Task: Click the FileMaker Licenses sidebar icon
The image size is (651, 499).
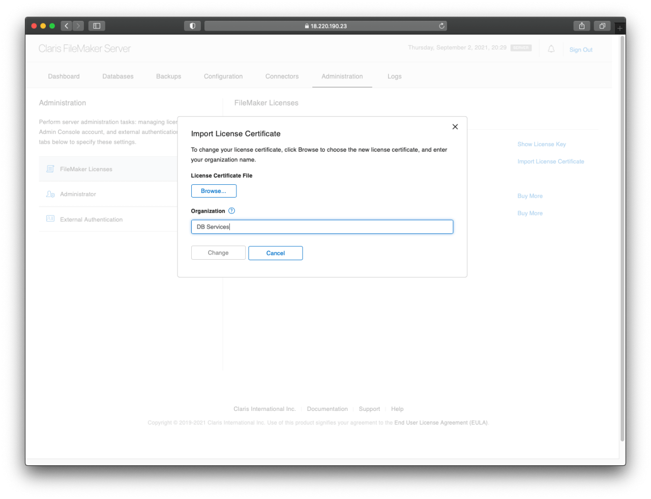Action: click(x=50, y=169)
